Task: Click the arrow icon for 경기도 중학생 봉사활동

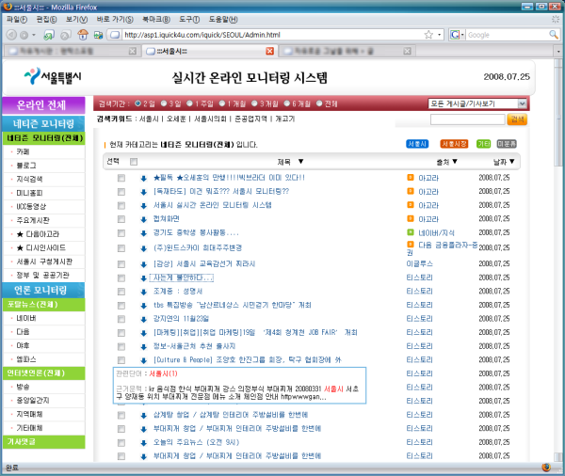Action: click(144, 233)
